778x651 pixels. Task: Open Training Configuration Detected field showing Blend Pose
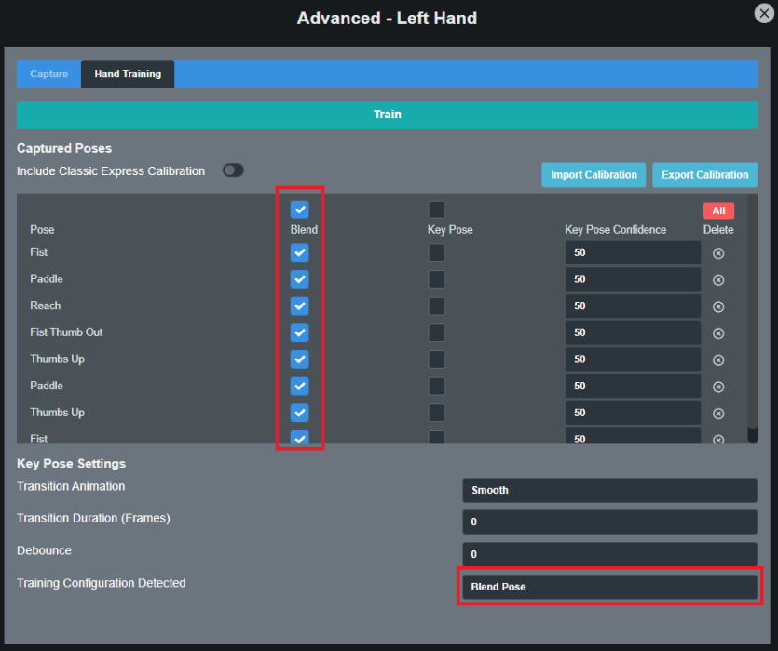[x=609, y=587]
